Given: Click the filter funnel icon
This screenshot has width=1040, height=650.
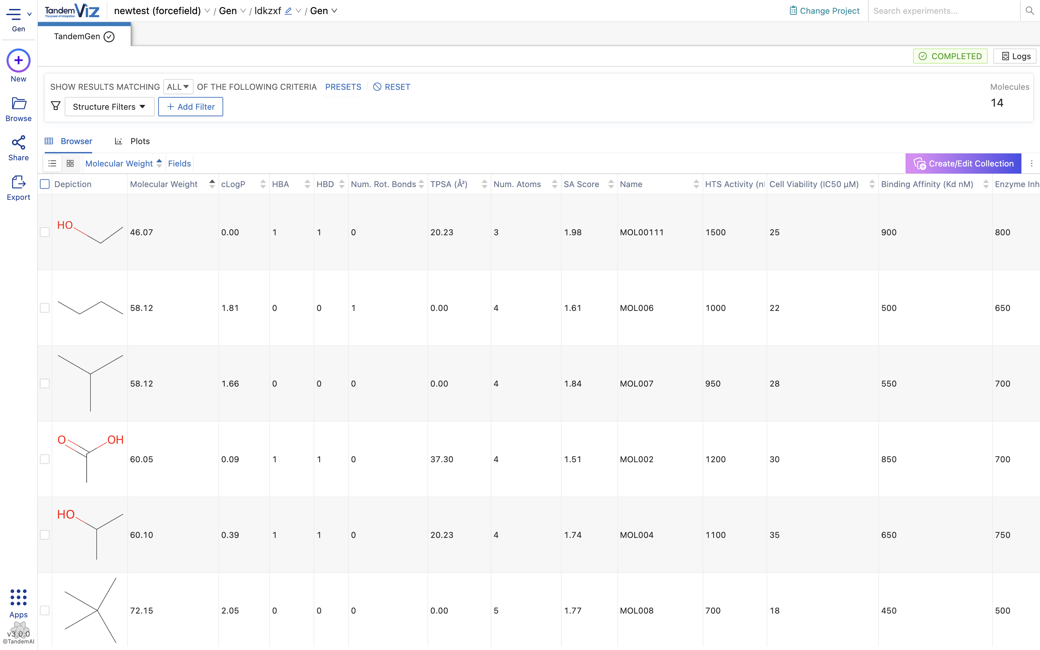Looking at the screenshot, I should (56, 106).
